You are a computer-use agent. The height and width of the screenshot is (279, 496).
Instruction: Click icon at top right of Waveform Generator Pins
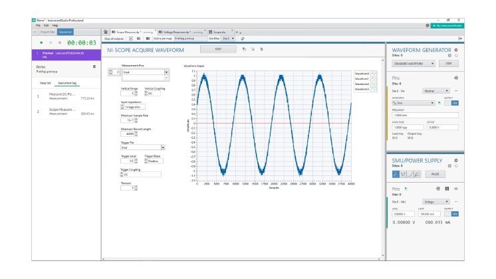[x=456, y=78]
